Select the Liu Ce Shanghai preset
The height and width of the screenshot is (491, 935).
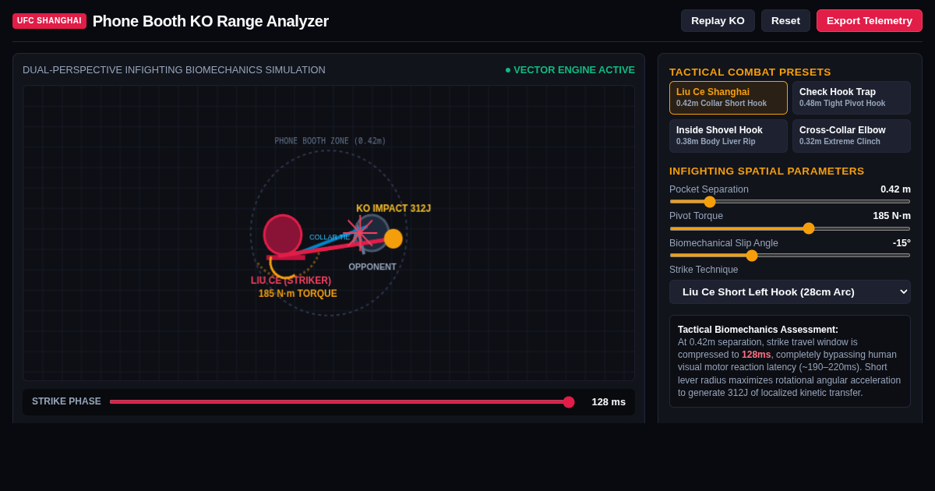[x=729, y=97]
